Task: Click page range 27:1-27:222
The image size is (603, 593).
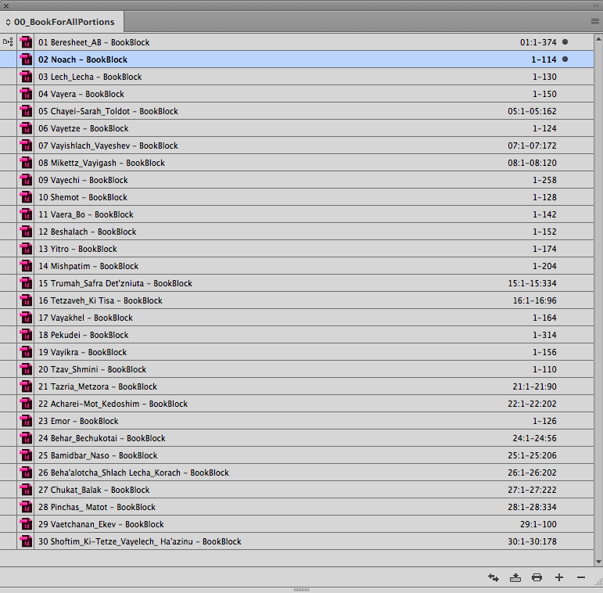Action: pyautogui.click(x=532, y=490)
